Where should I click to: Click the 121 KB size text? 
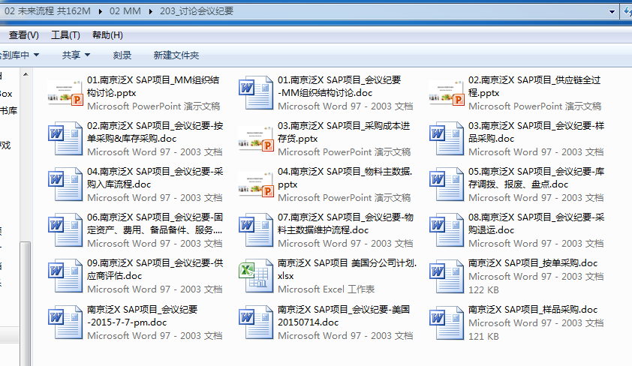483,336
